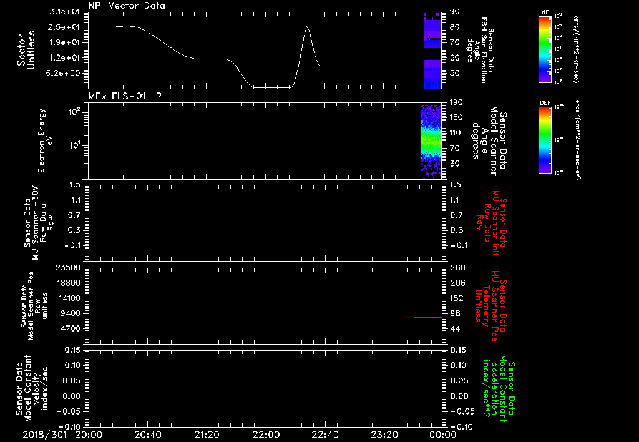The height and width of the screenshot is (442, 639).
Task: Click the 21:20 time axis label
Action: coord(207,435)
